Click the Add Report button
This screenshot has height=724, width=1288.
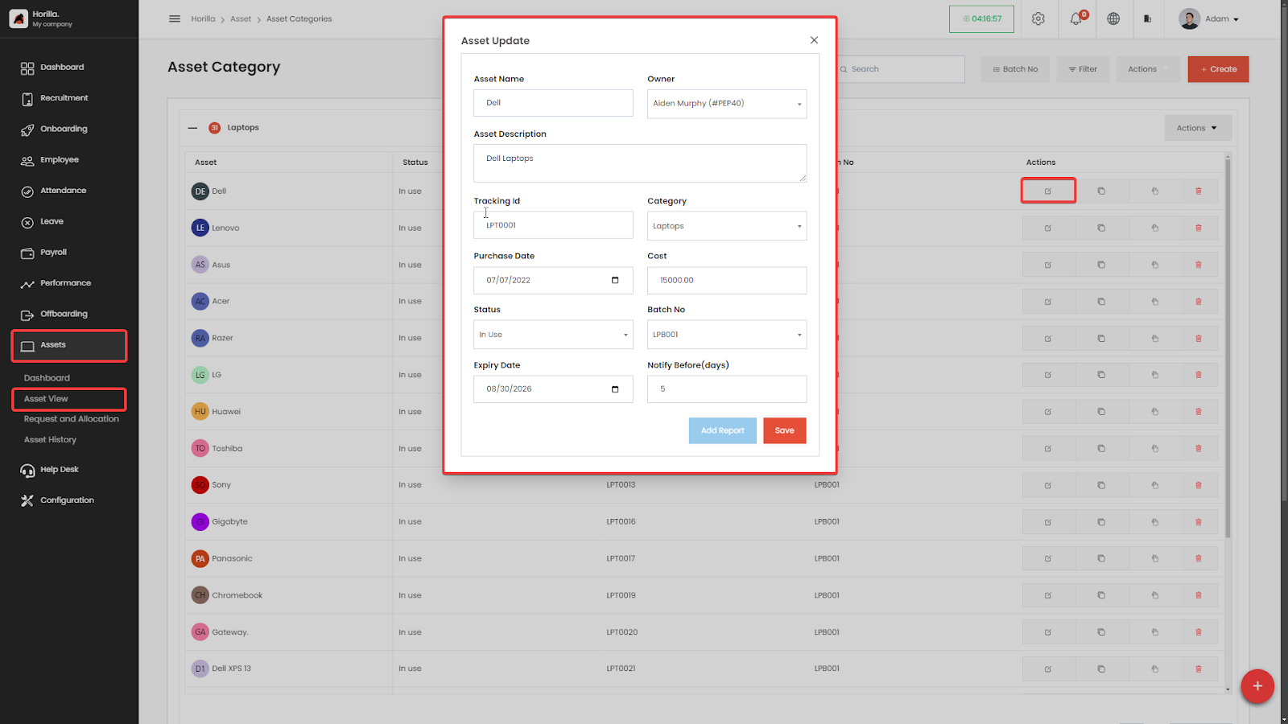coord(722,430)
